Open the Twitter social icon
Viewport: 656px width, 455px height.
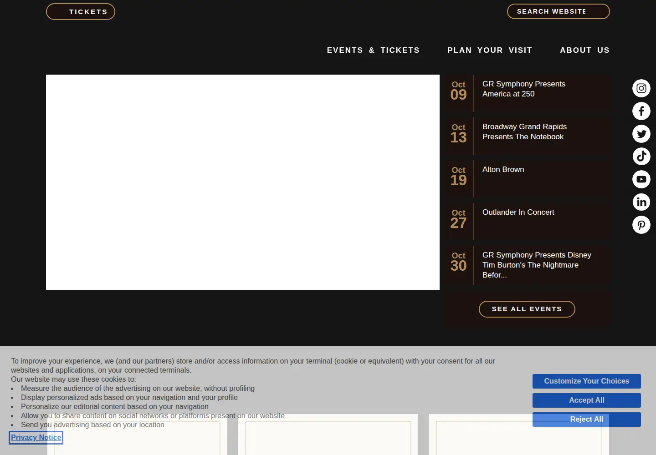641,134
